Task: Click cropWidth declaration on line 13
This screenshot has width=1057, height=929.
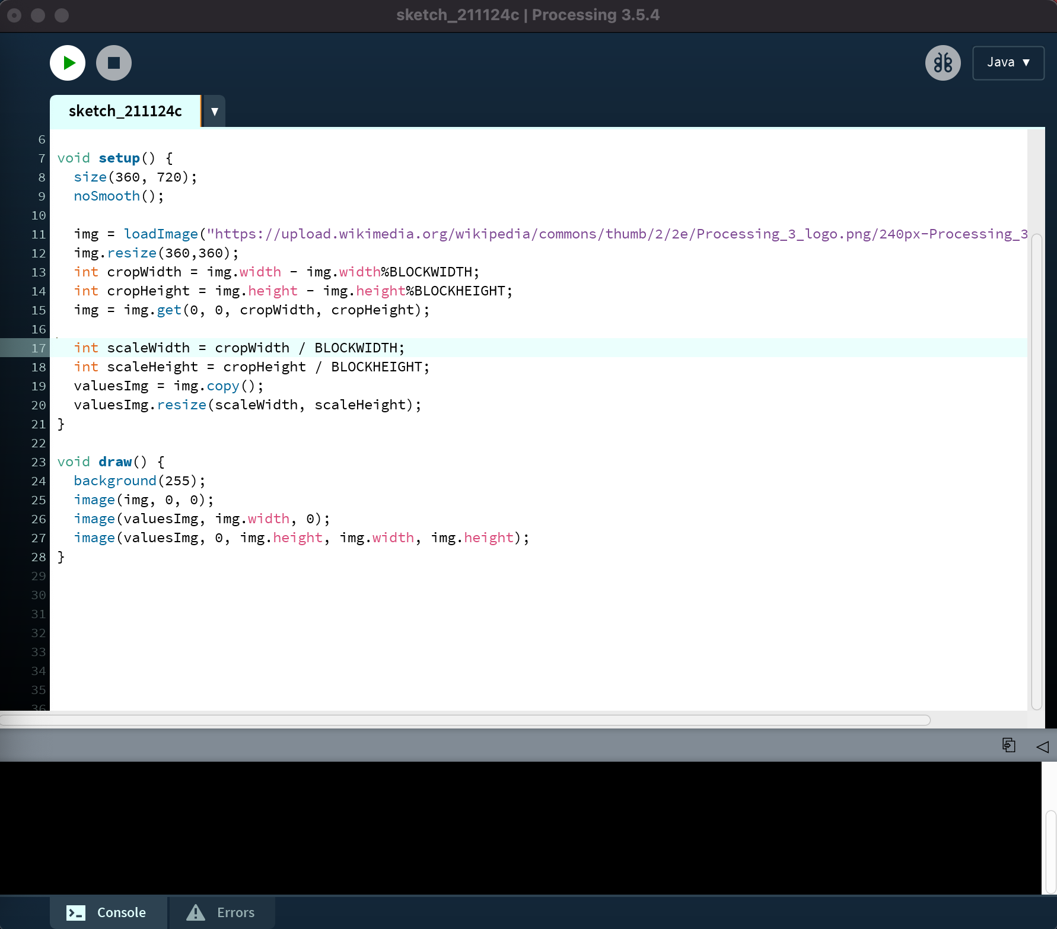Action: pos(144,272)
